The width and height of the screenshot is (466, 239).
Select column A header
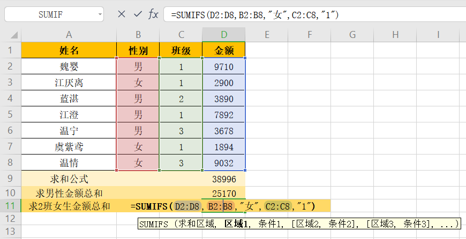tap(69, 35)
